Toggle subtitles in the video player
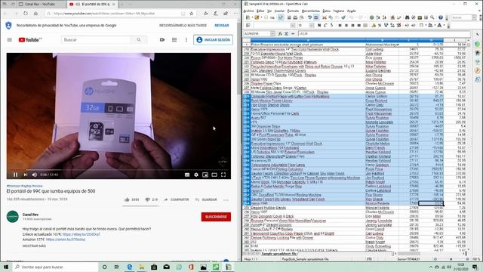483x272 pixels. [x=187, y=175]
